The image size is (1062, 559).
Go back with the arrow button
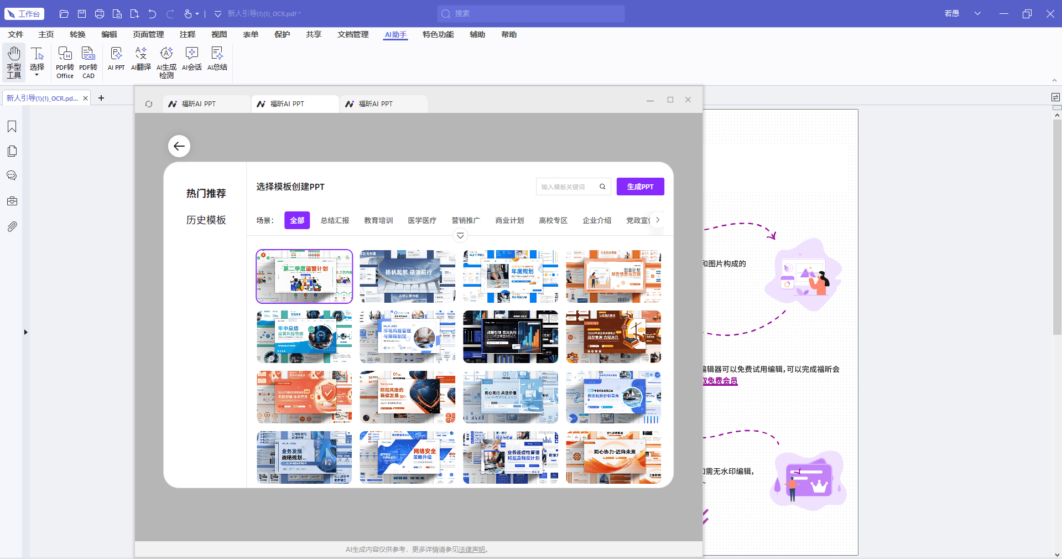click(x=179, y=146)
